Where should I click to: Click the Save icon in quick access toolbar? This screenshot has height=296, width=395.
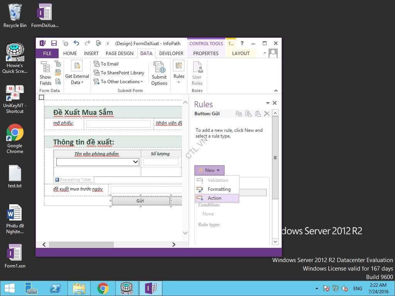pos(54,43)
